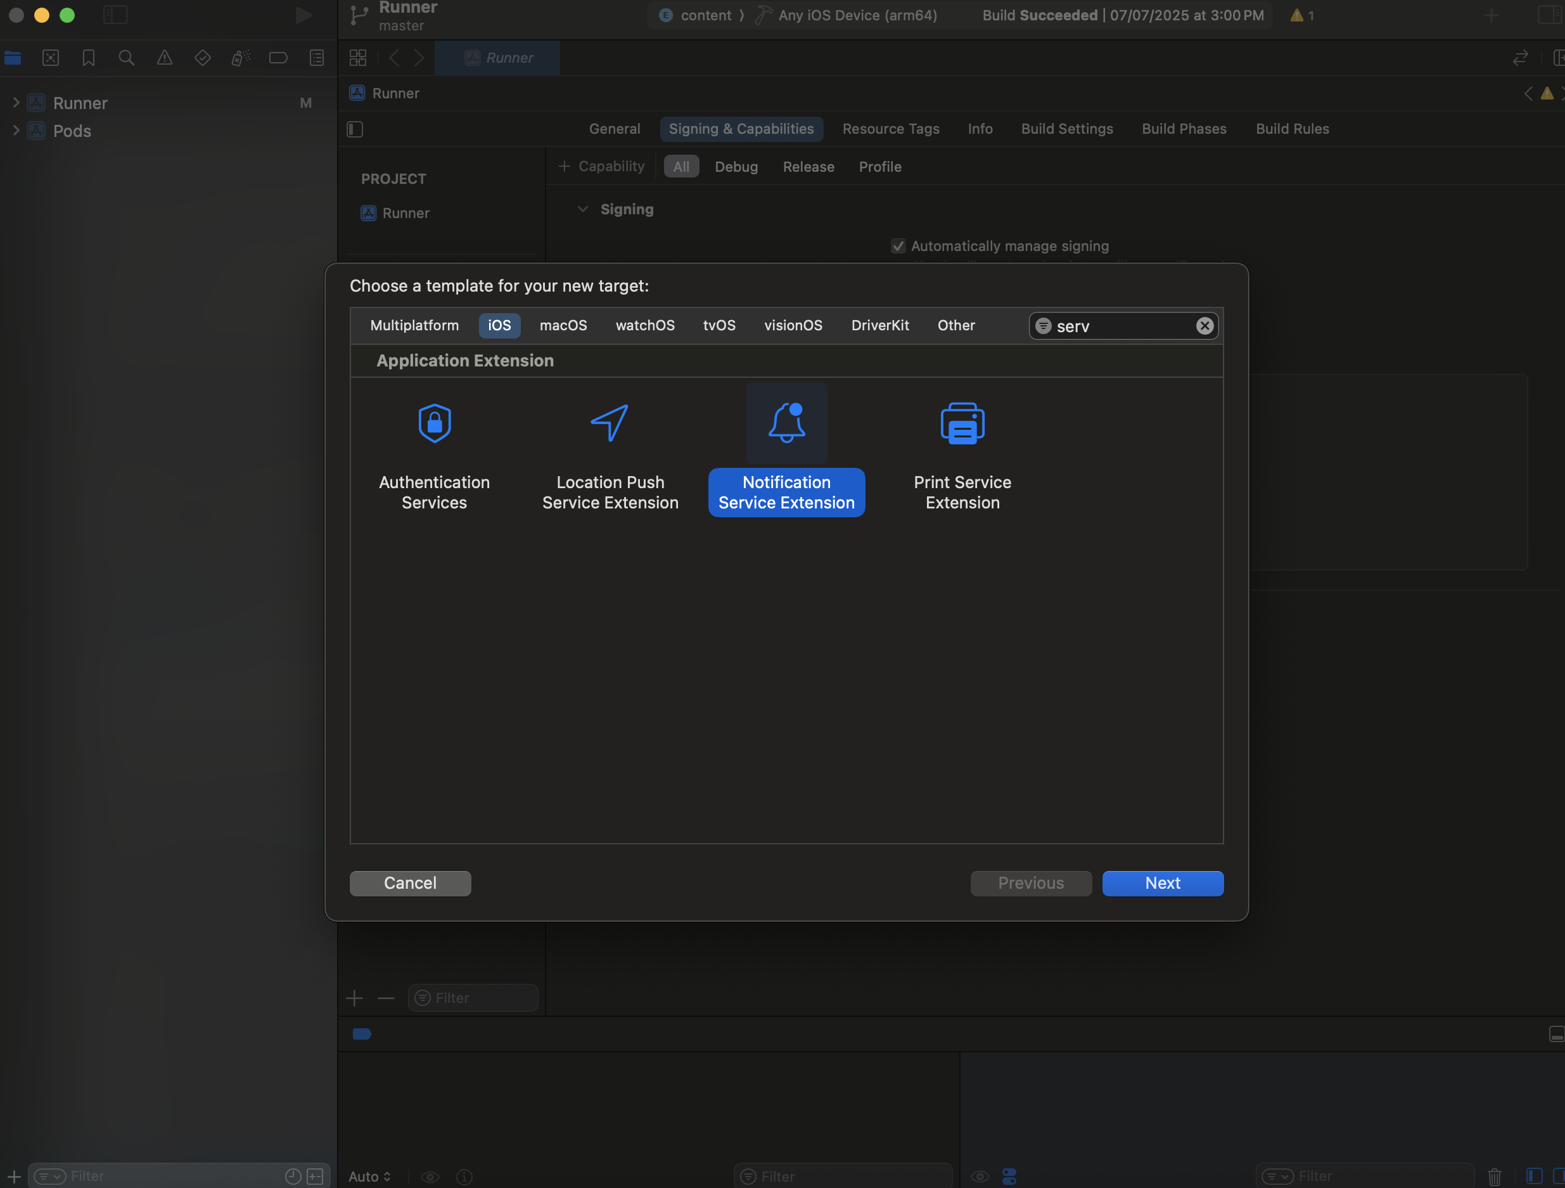
Task: Open the Breakpoint navigator
Action: click(278, 58)
